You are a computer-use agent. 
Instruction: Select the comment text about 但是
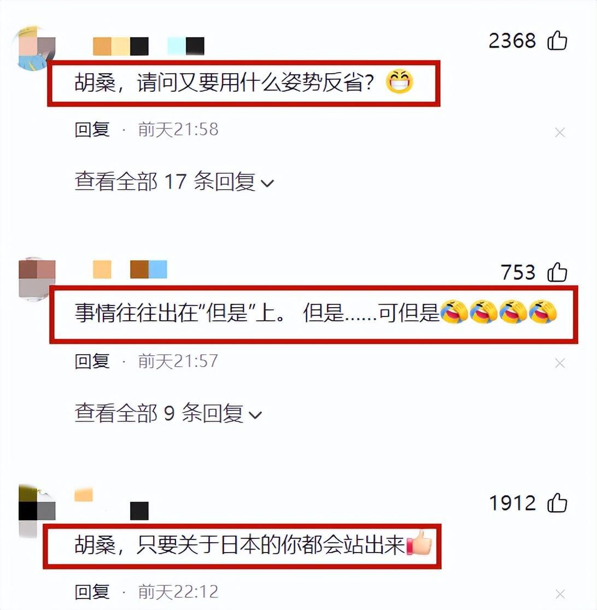[x=315, y=312]
